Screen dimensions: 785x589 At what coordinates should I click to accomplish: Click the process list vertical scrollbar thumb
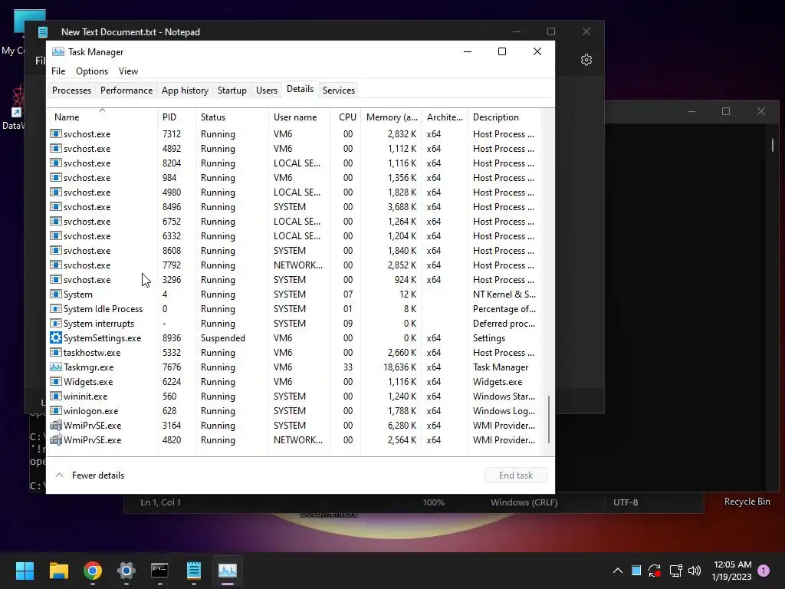coord(549,420)
